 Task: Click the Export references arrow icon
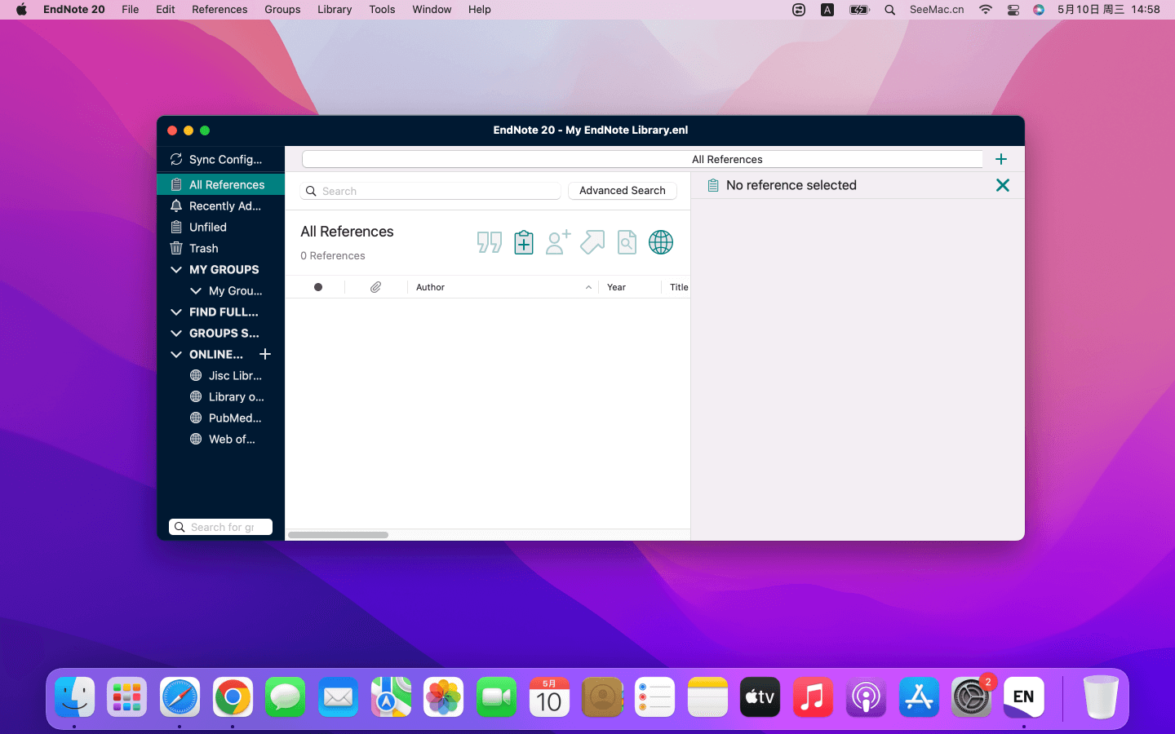(x=592, y=242)
